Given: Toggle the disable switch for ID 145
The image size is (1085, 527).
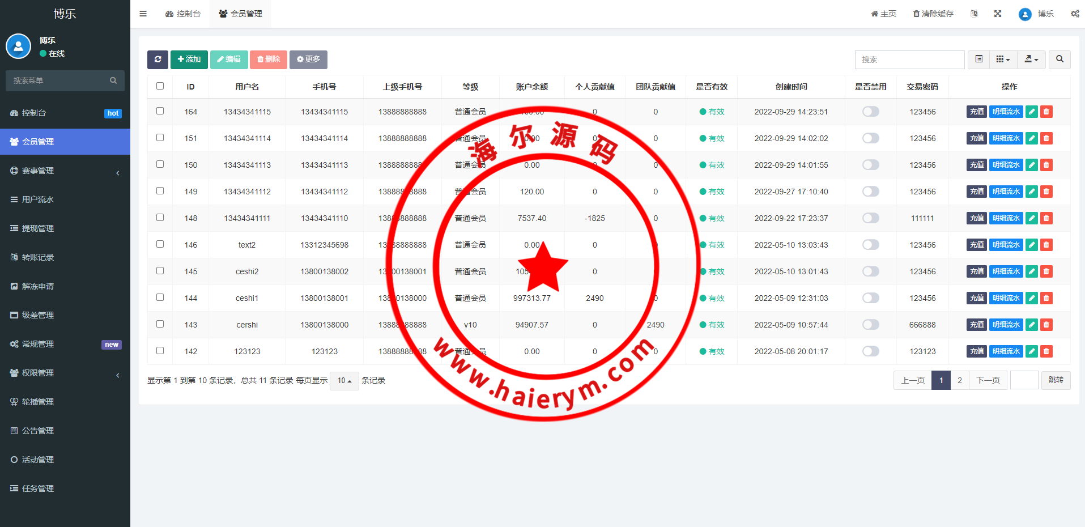Looking at the screenshot, I should click(x=871, y=271).
